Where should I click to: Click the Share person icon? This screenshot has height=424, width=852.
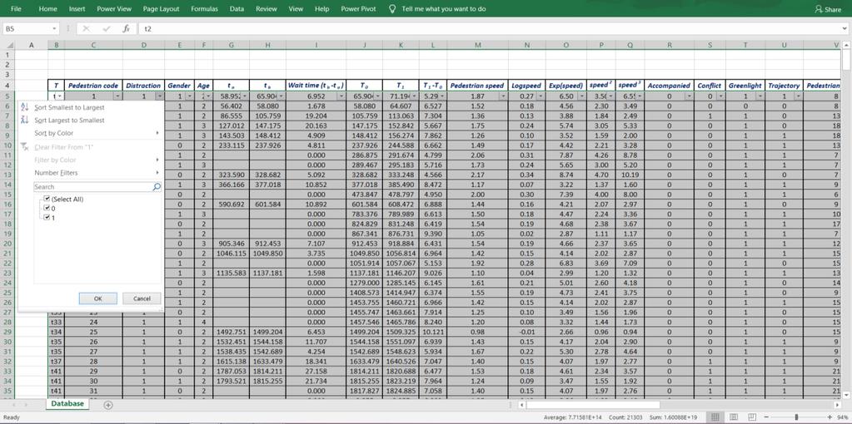pyautogui.click(x=819, y=9)
